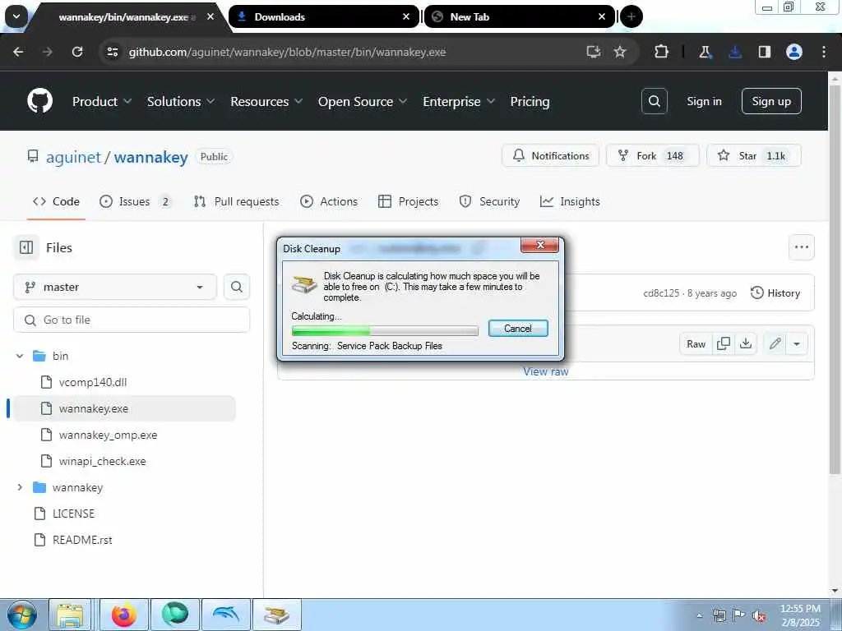Viewport: 842px width, 631px height.
Task: Click the Notifications button
Action: pyautogui.click(x=550, y=155)
